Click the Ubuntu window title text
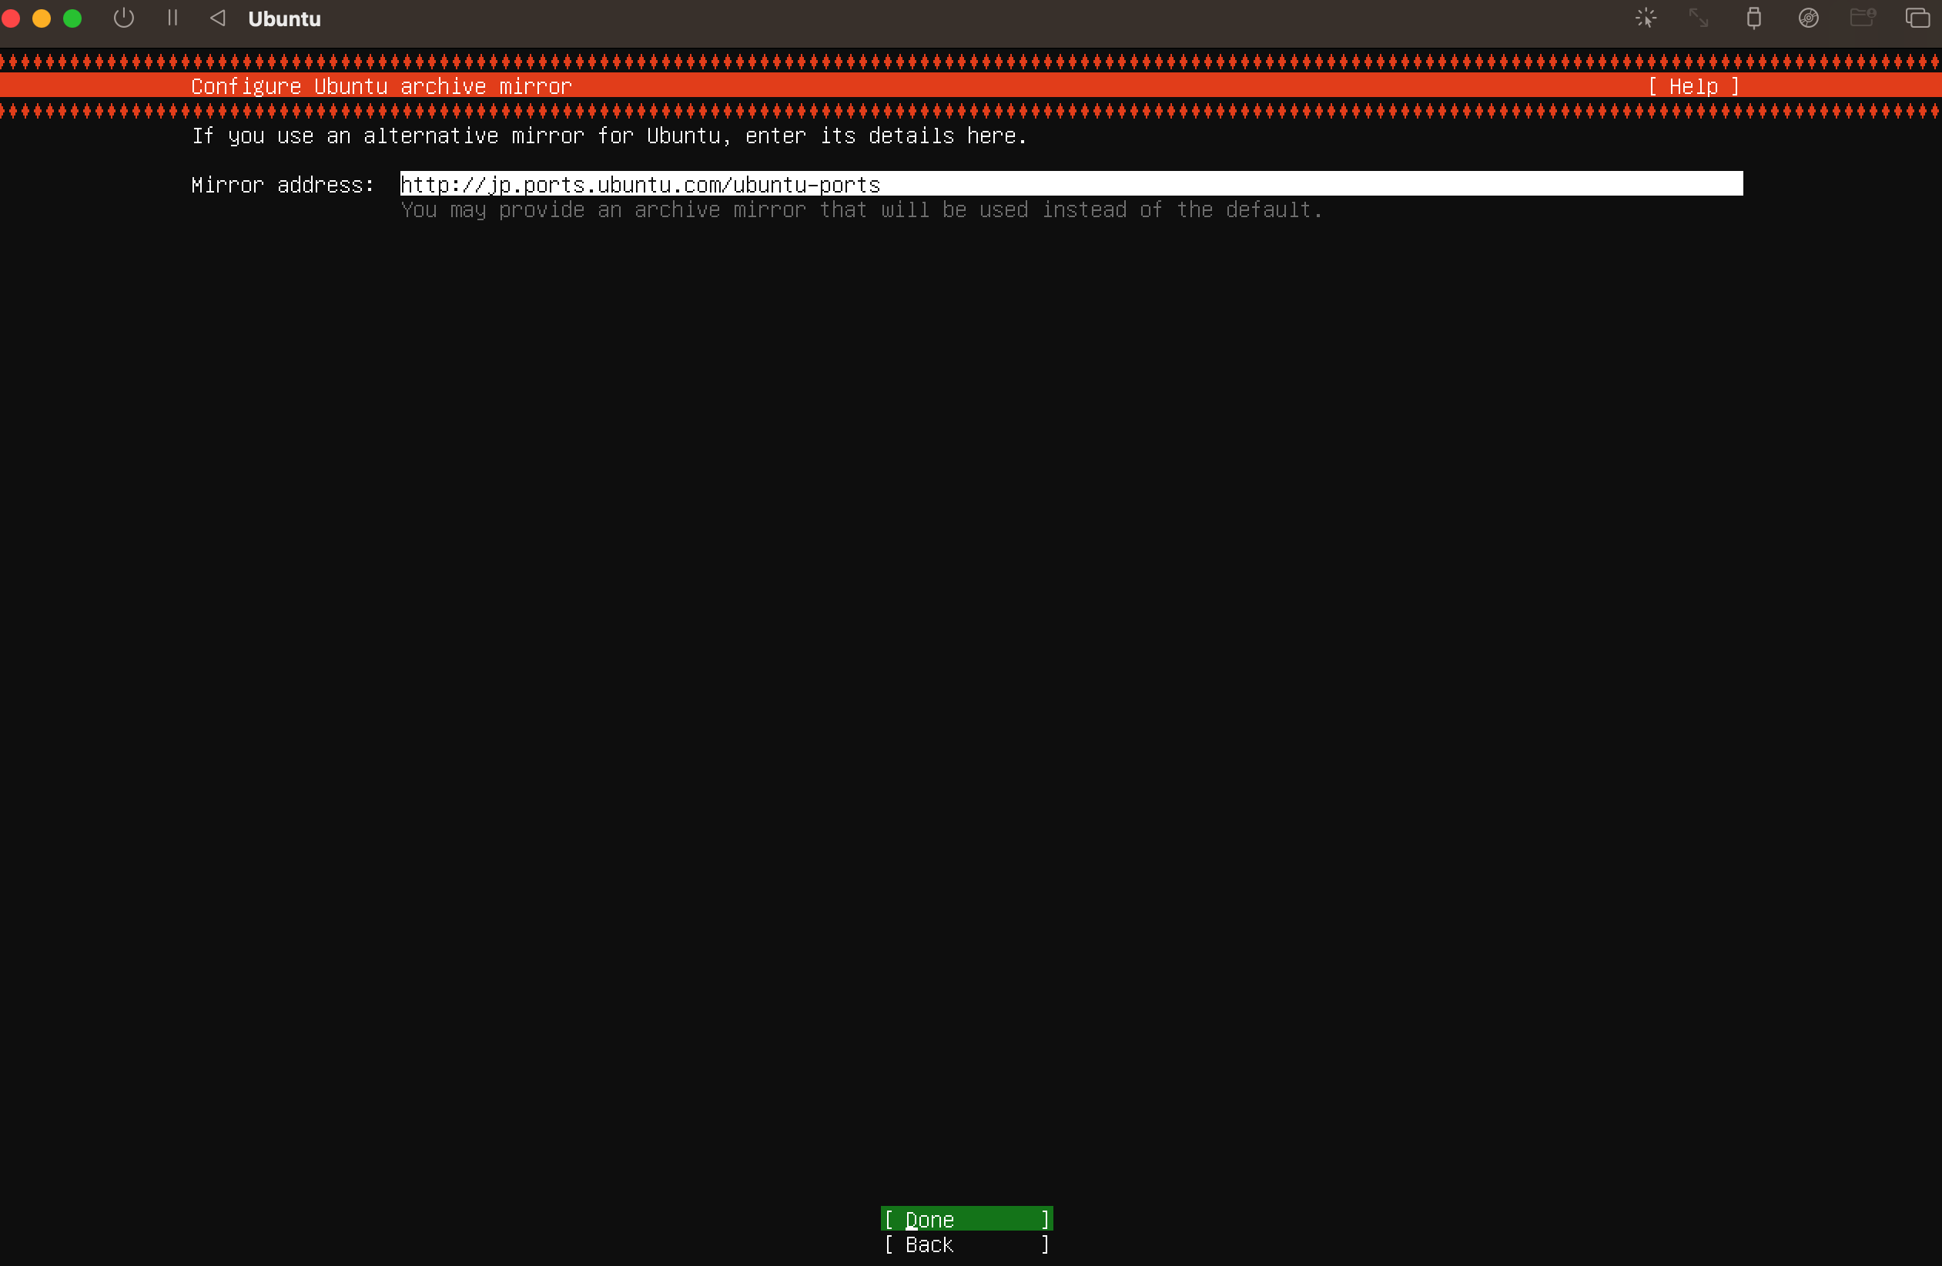The width and height of the screenshot is (1942, 1266). tap(284, 18)
